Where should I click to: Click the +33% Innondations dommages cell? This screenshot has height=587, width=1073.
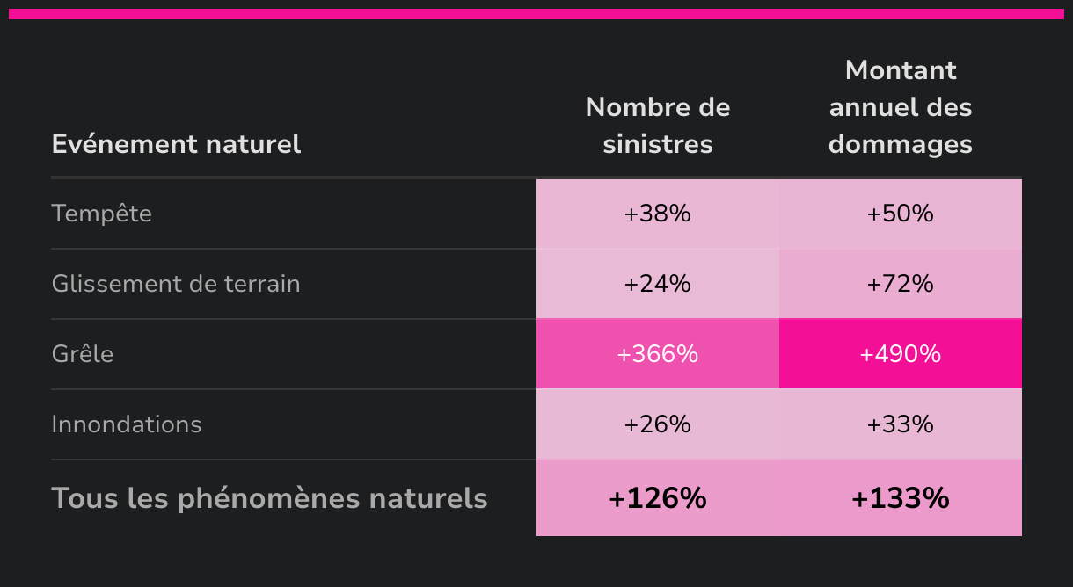pos(900,424)
